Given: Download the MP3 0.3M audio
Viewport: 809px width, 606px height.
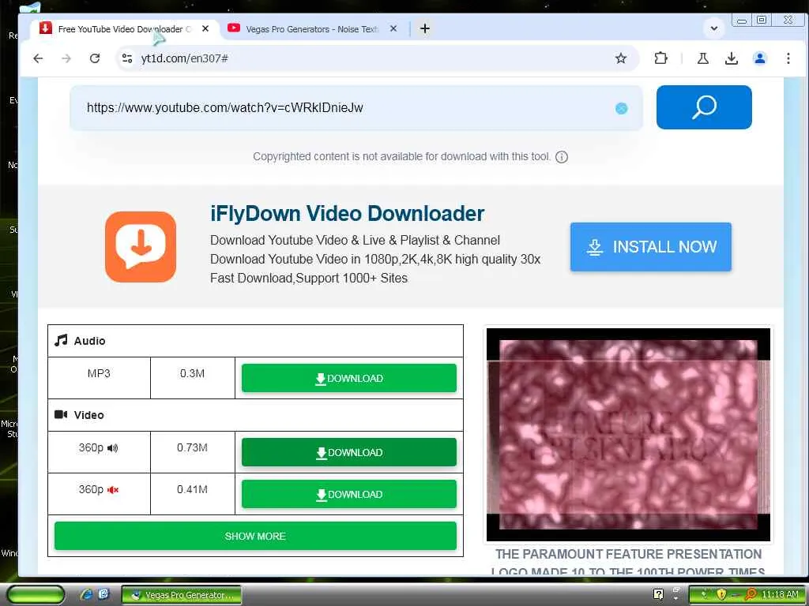Looking at the screenshot, I should pos(348,378).
